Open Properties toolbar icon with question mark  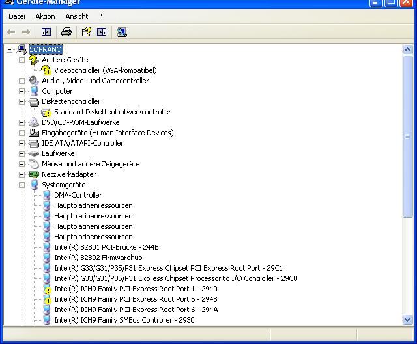coord(87,32)
